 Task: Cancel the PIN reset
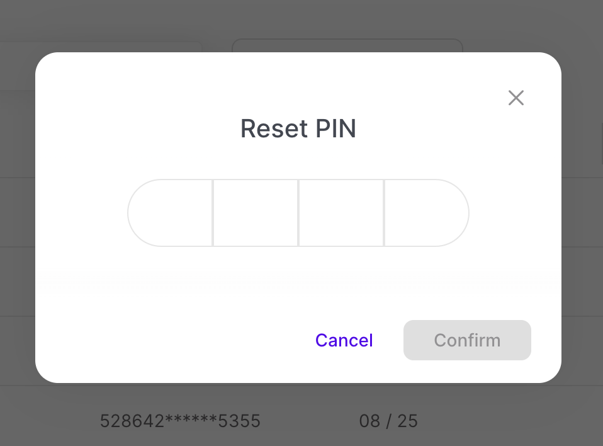click(344, 340)
